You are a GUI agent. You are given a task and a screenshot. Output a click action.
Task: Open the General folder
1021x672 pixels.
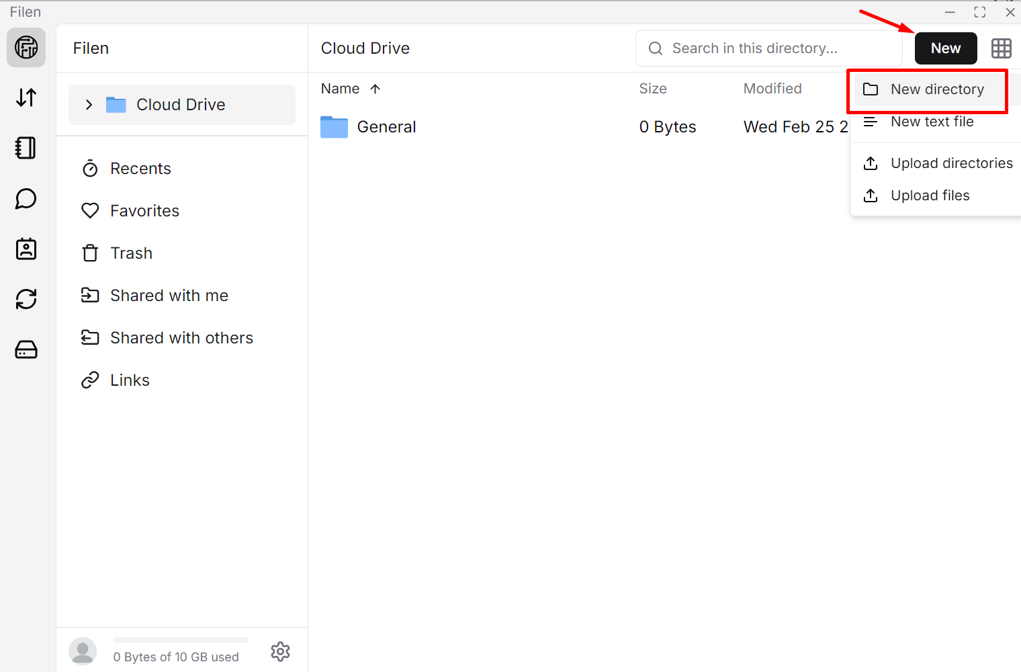(386, 127)
